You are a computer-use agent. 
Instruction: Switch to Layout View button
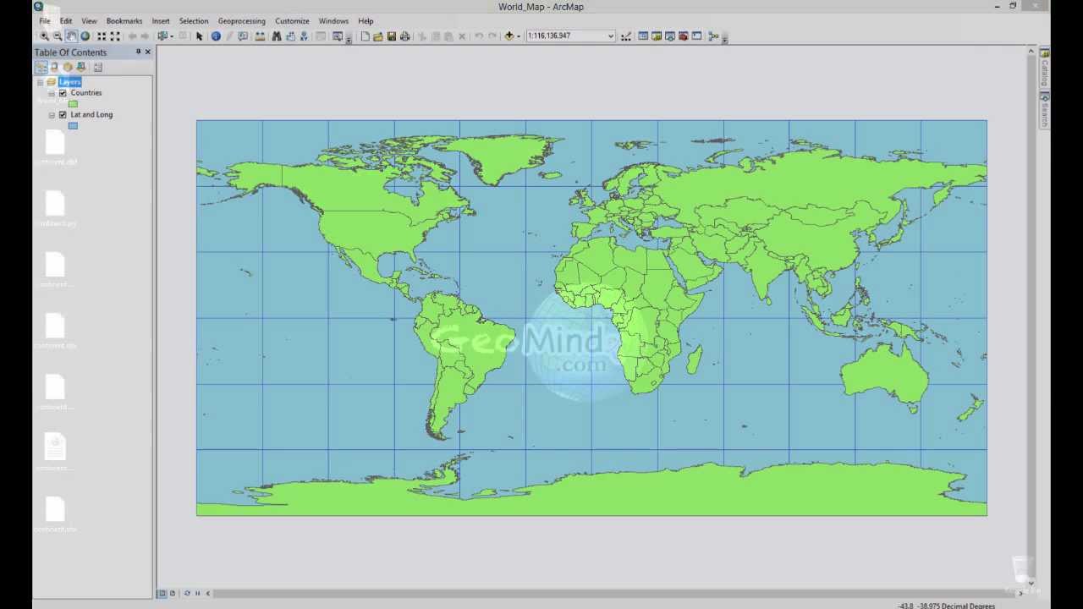(x=172, y=593)
